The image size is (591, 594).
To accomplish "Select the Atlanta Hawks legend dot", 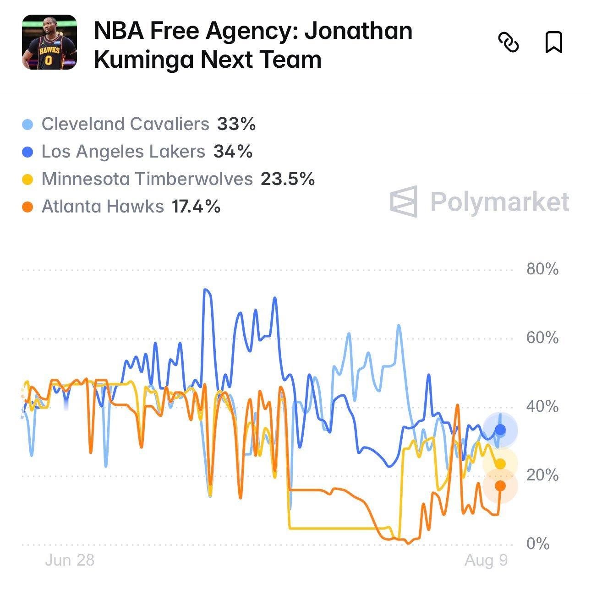I will (28, 207).
